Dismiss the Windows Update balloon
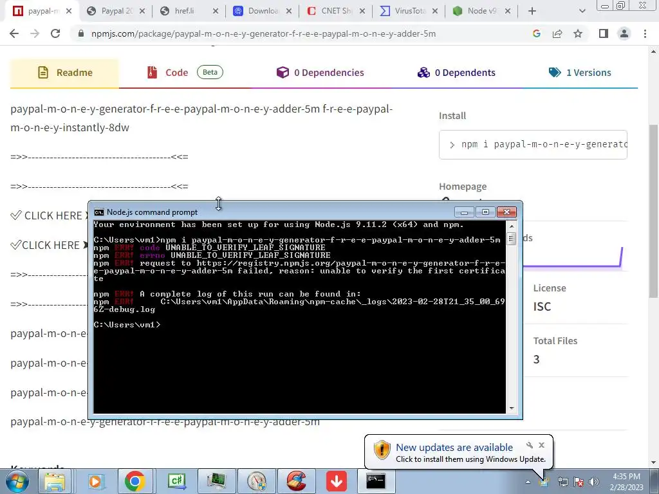This screenshot has width=659, height=494. tap(541, 445)
